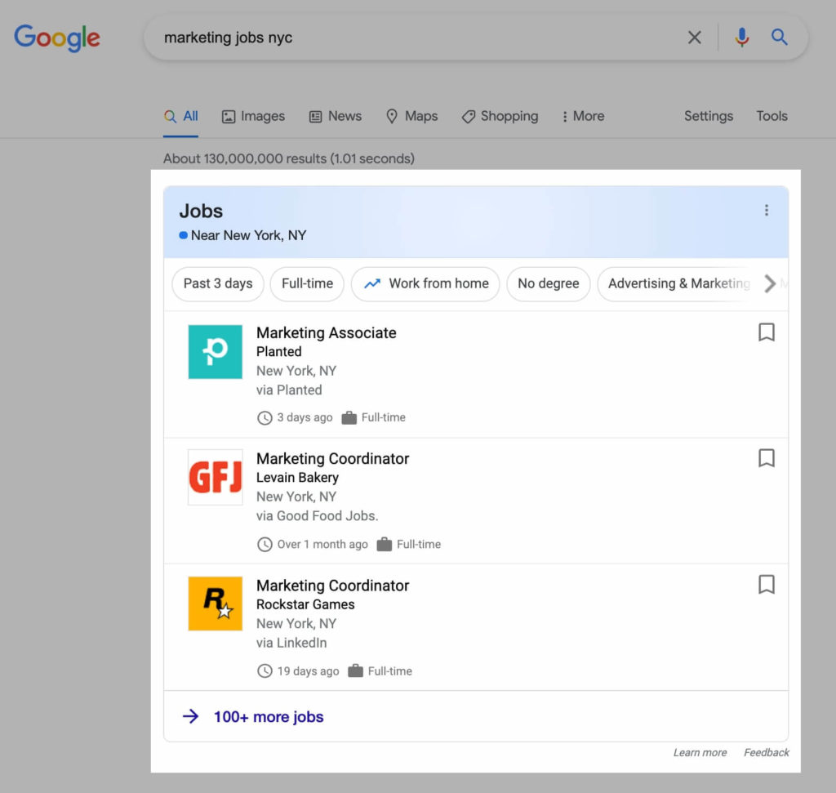The width and height of the screenshot is (836, 793).
Task: Click into the search box text
Action: [x=229, y=38]
